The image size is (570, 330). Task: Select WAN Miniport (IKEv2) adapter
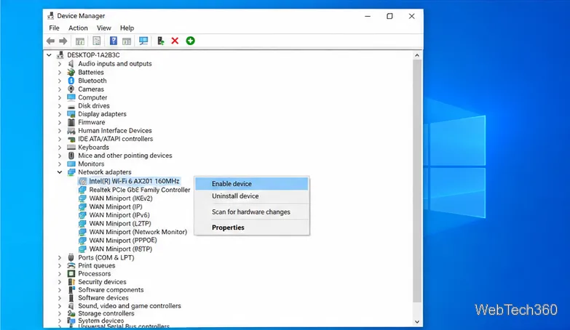click(x=121, y=198)
